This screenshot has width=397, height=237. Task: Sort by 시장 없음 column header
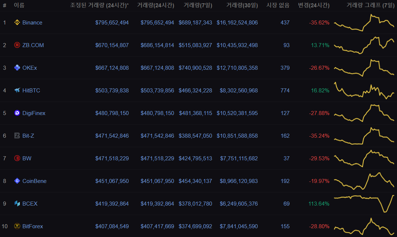pyautogui.click(x=278, y=5)
